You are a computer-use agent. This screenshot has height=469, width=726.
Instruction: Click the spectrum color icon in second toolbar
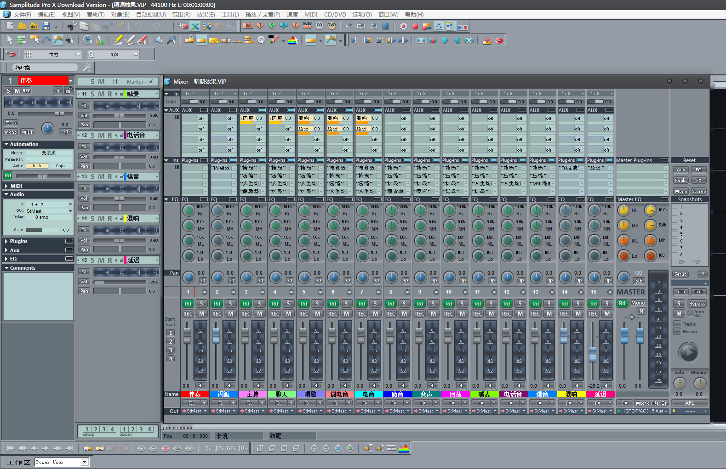pos(293,40)
